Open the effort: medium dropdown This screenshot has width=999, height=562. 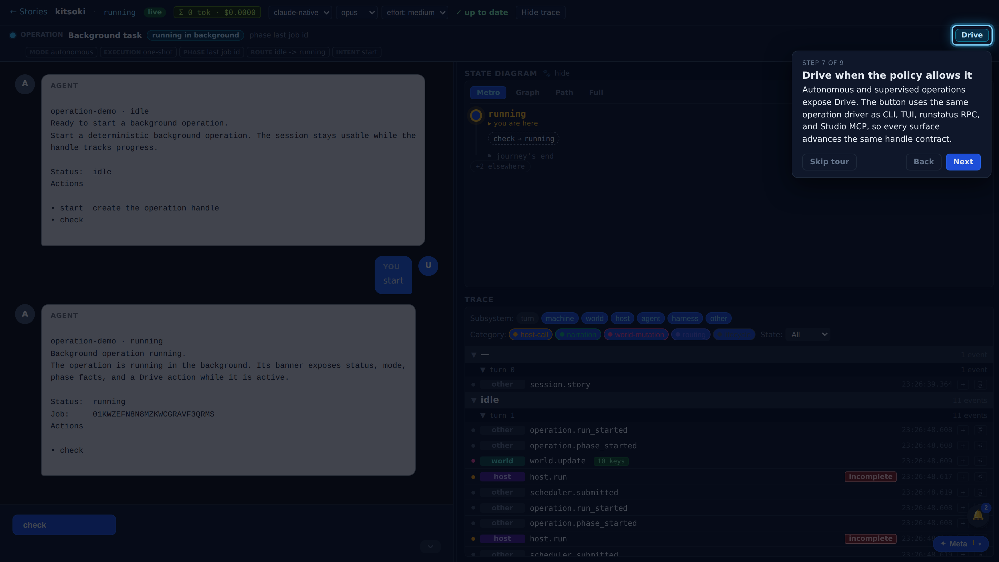pos(415,12)
